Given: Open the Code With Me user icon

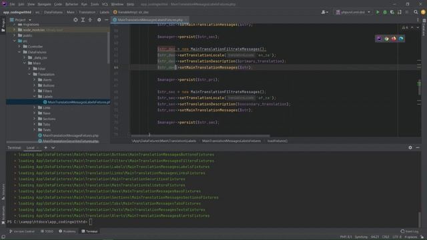Looking at the screenshot, I should pos(324,12).
